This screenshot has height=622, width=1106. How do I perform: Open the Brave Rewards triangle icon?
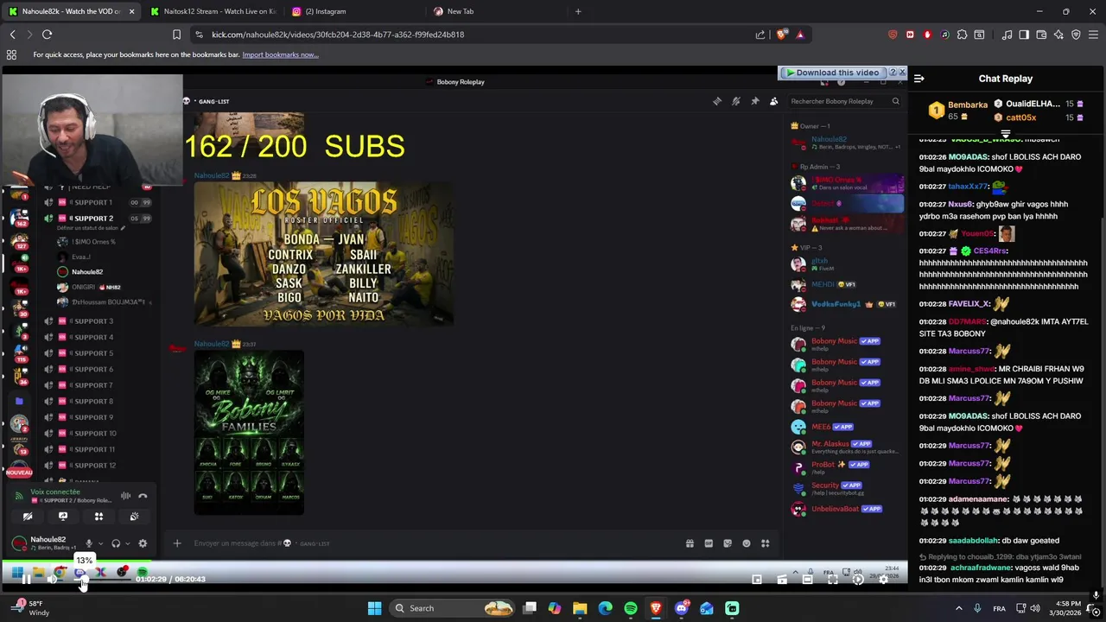pyautogui.click(x=800, y=35)
